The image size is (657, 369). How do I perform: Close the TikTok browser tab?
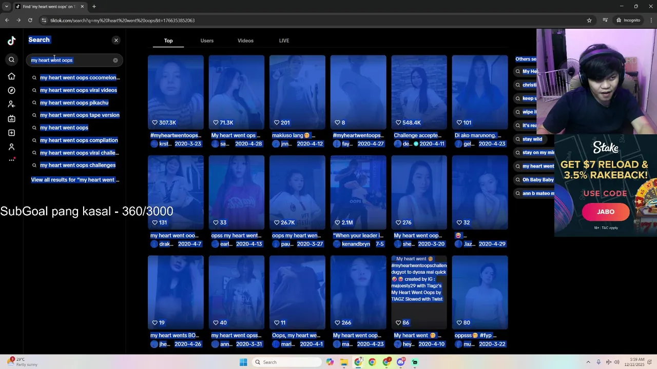pos(82,7)
